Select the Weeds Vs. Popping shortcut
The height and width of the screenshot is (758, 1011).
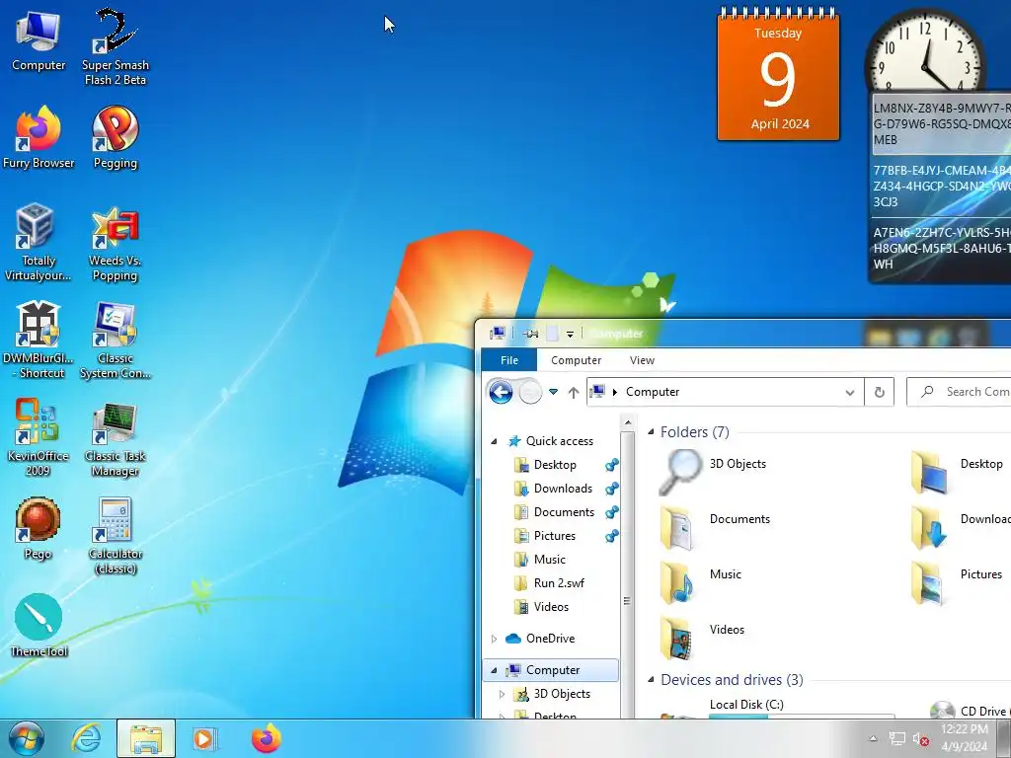[x=116, y=243]
